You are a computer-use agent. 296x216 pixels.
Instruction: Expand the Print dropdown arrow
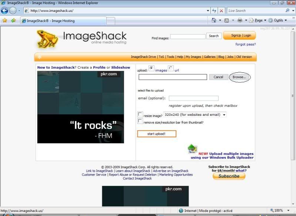click(x=246, y=20)
